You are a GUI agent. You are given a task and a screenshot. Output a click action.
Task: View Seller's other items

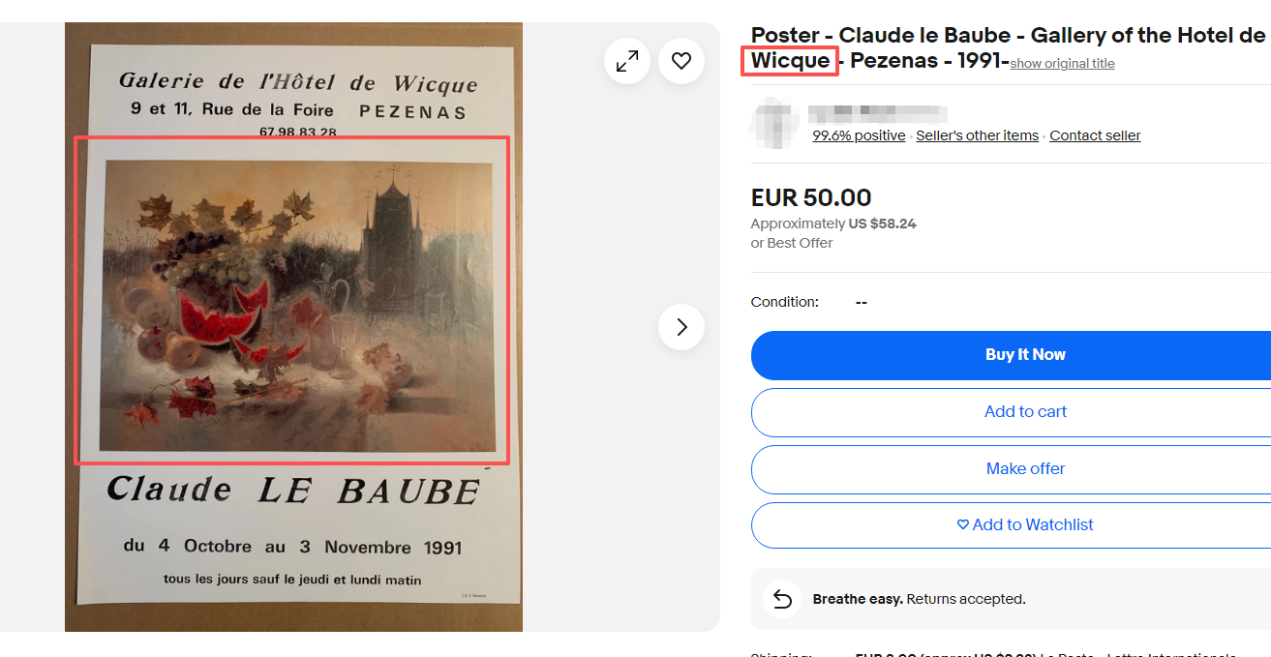click(977, 135)
